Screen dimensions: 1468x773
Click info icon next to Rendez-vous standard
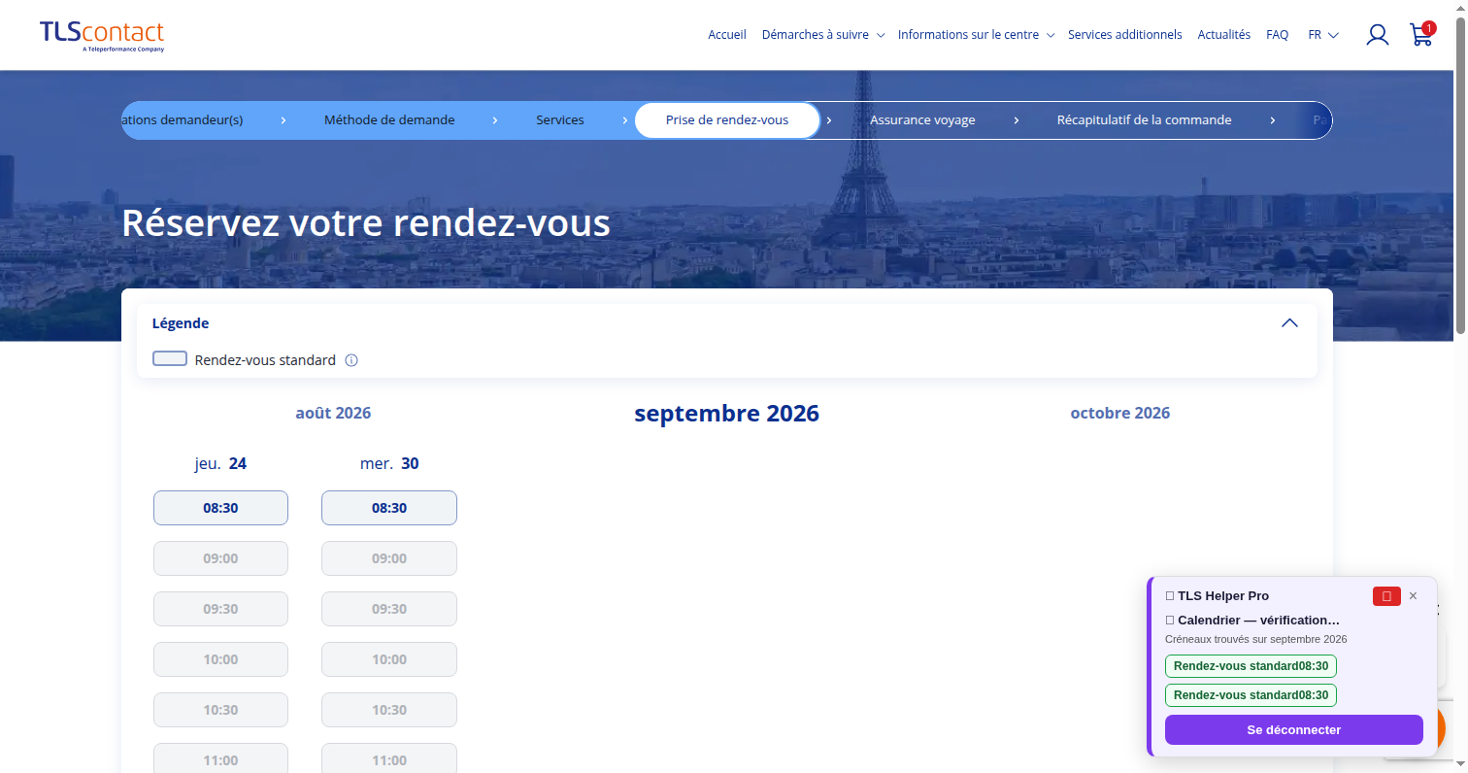[x=351, y=360]
